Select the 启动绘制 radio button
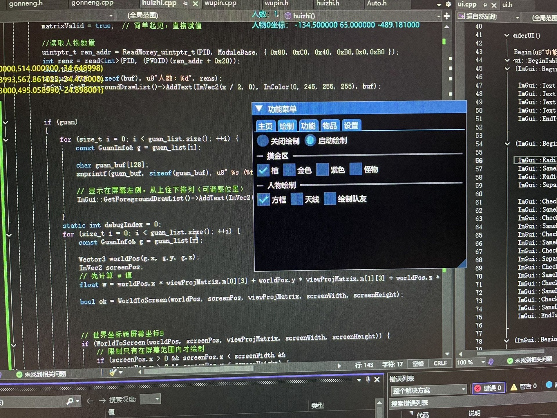557x418 pixels. click(310, 140)
